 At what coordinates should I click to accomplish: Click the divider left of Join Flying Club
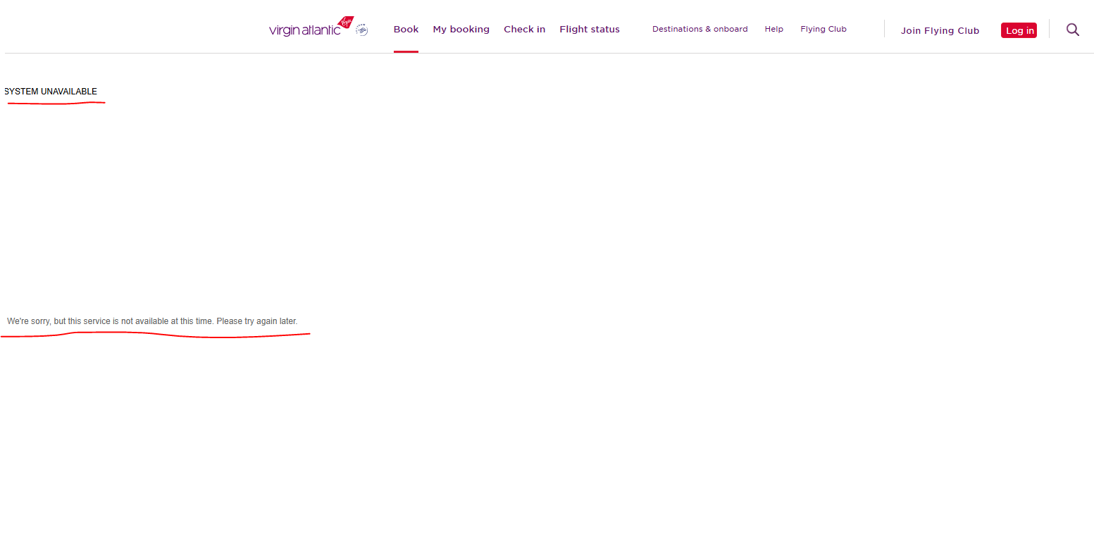[884, 29]
